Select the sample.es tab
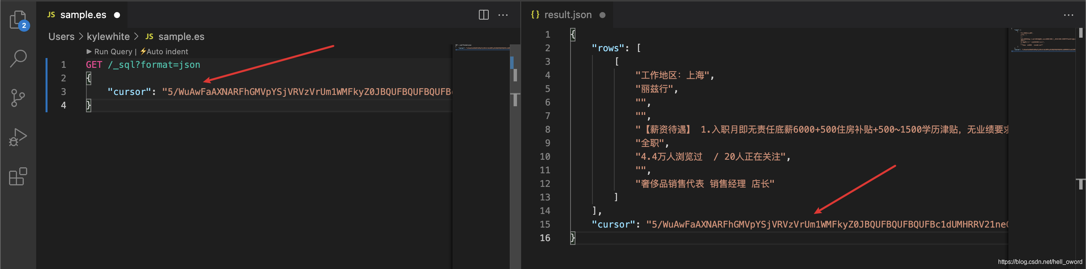The width and height of the screenshot is (1086, 269). pyautogui.click(x=82, y=15)
